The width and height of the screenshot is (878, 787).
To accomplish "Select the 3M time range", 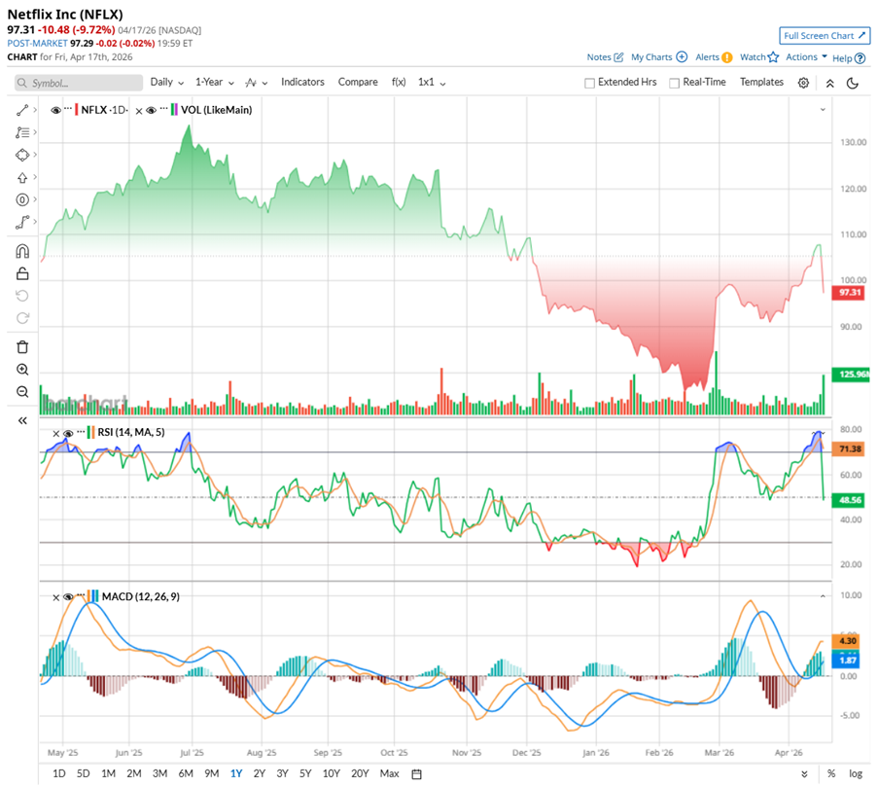I will (x=160, y=773).
